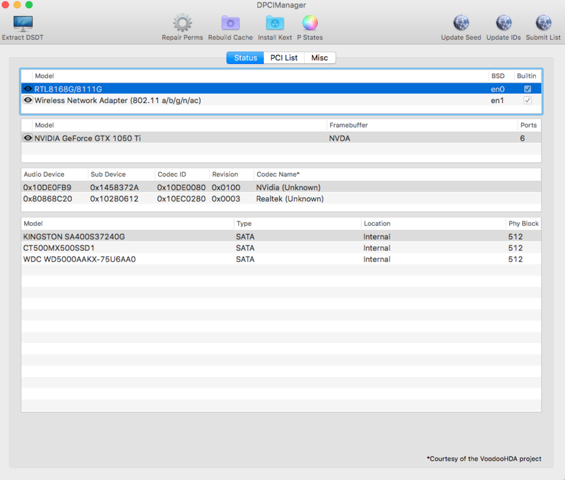The image size is (565, 480).
Task: Click the Builtin column header
Action: [527, 76]
